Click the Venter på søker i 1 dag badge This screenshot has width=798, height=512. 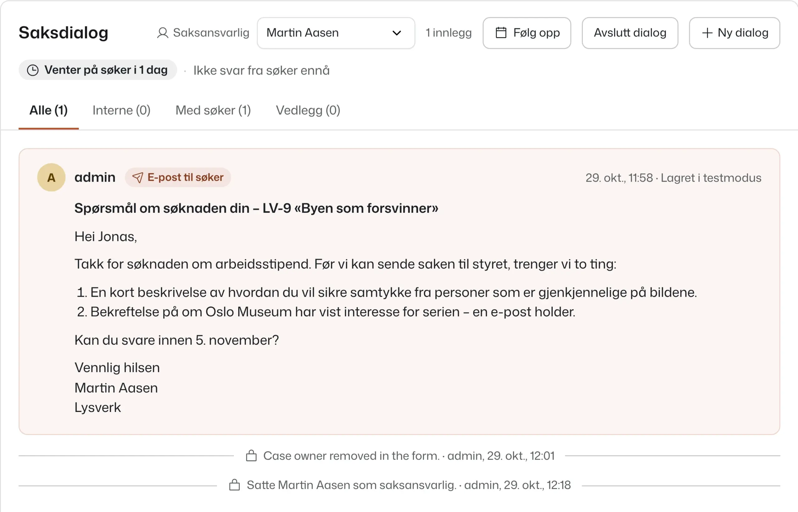pyautogui.click(x=98, y=70)
